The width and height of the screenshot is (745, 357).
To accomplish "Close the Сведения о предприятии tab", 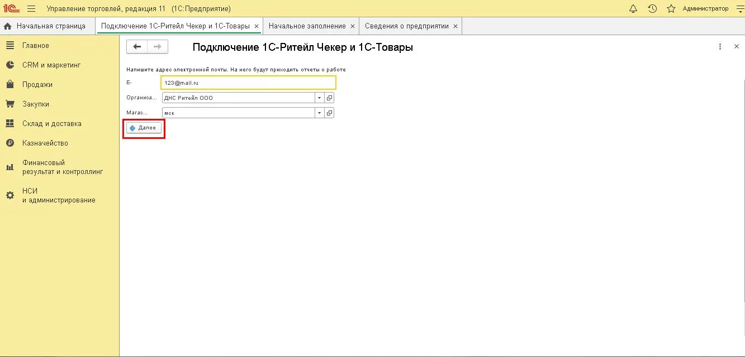I will 455,26.
